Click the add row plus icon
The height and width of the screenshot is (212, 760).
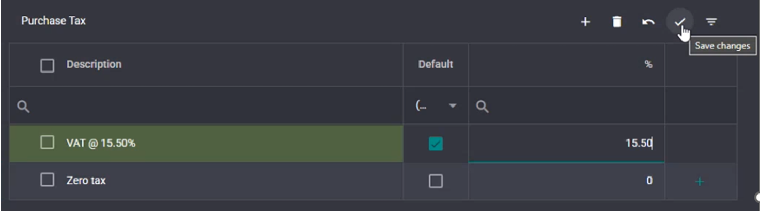(x=585, y=22)
